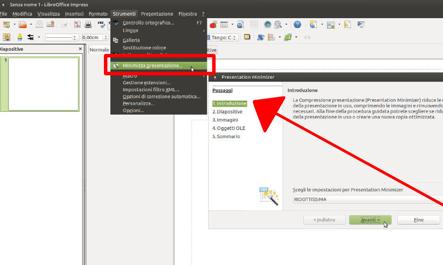Viewport: 443px width, 265px height.
Task: Open the Arrow style dropdown arrow
Action: pyautogui.click(x=39, y=37)
